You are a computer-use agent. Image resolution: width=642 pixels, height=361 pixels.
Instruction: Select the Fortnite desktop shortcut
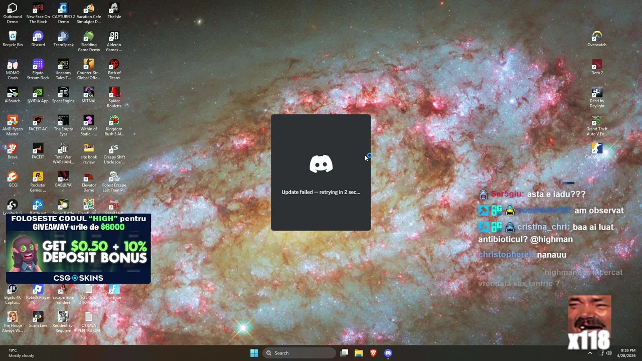(x=114, y=292)
